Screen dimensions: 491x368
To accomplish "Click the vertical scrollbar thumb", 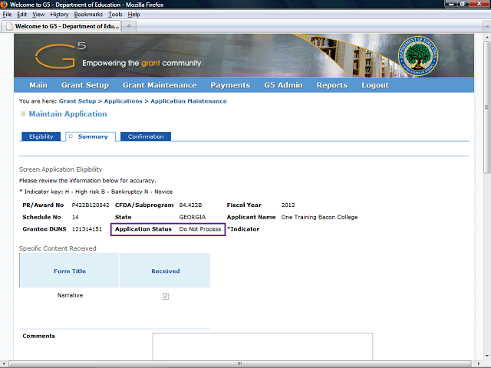I will (486, 107).
